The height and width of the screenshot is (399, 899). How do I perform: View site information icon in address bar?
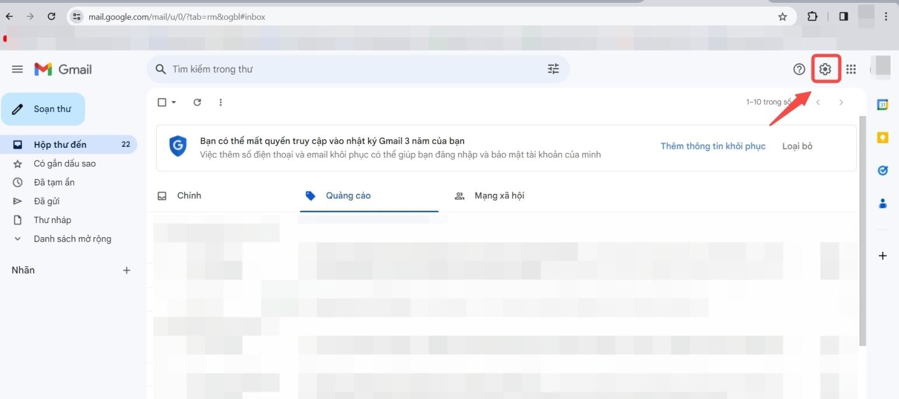tap(77, 17)
